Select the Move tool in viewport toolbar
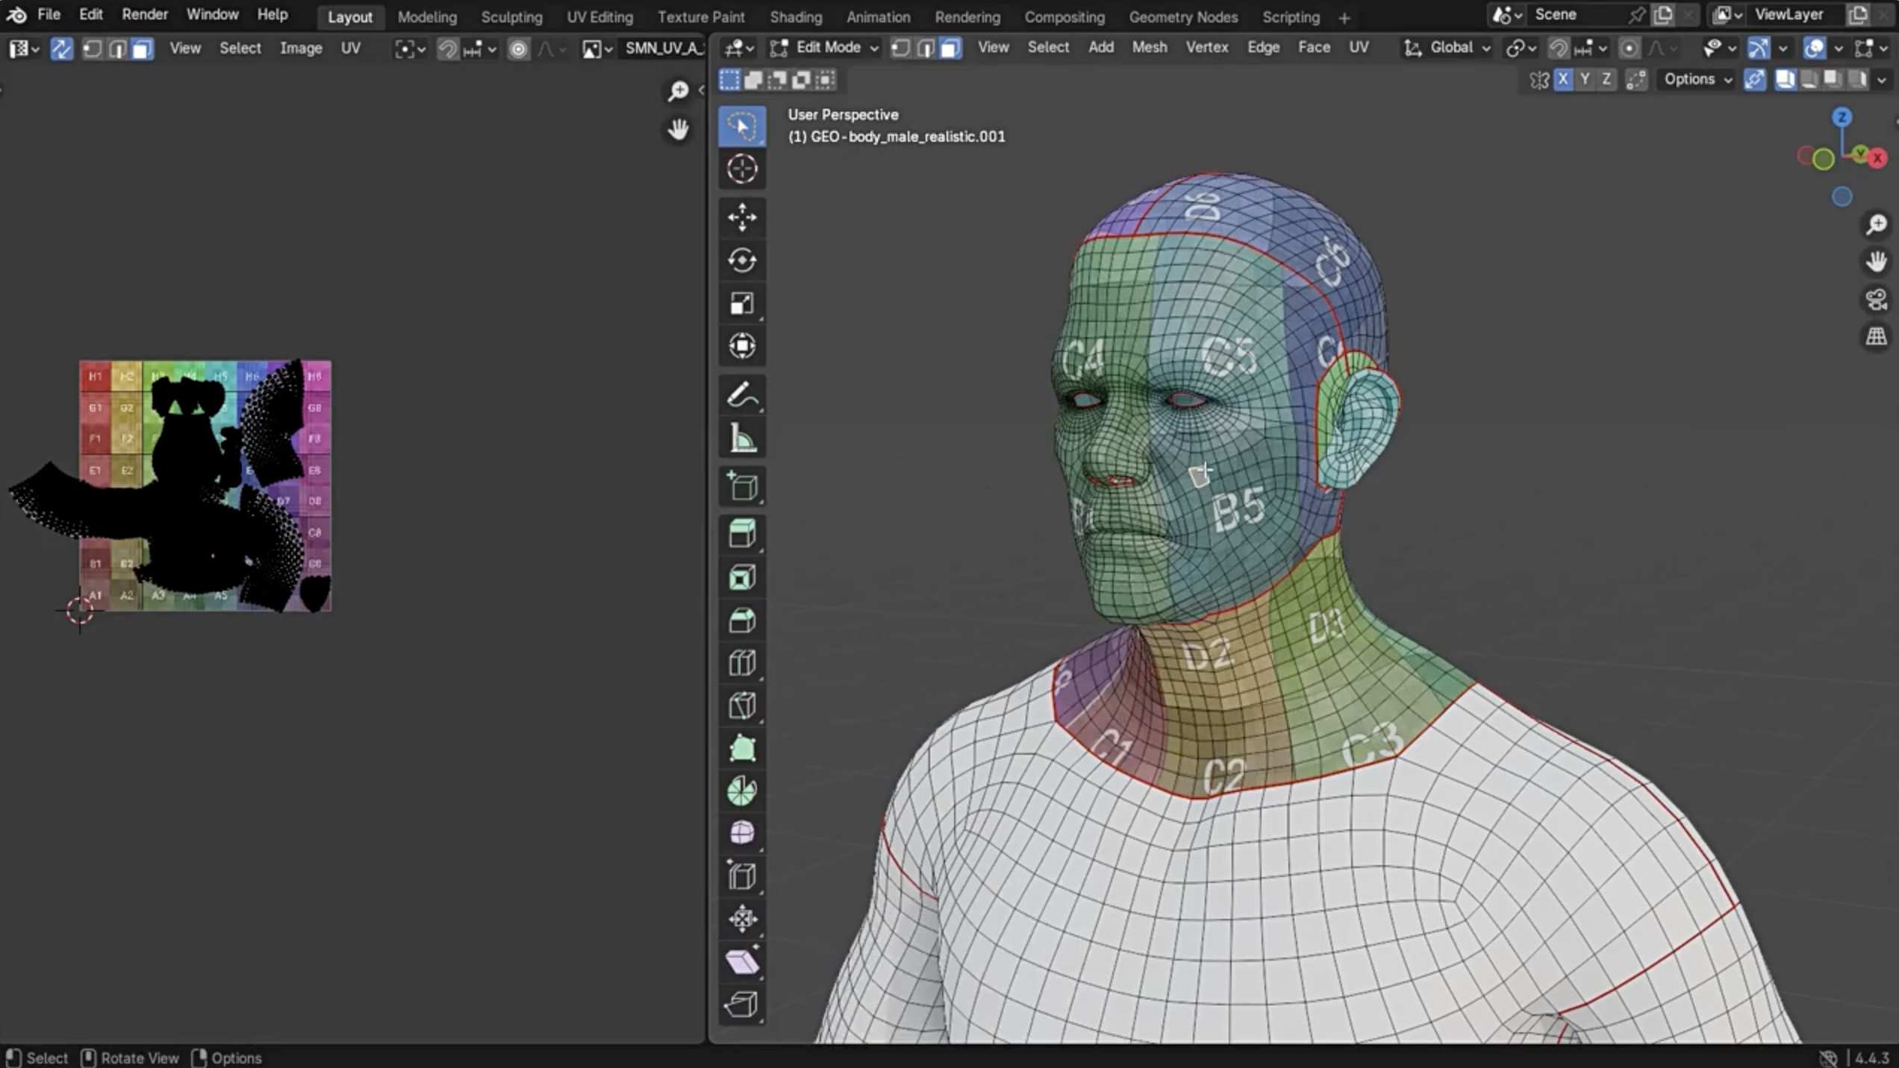Screen dimensions: 1899x1068 click(x=741, y=217)
